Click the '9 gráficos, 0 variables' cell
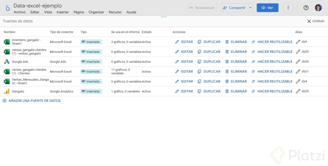Viewport: 328px width, 166px height. point(126,52)
